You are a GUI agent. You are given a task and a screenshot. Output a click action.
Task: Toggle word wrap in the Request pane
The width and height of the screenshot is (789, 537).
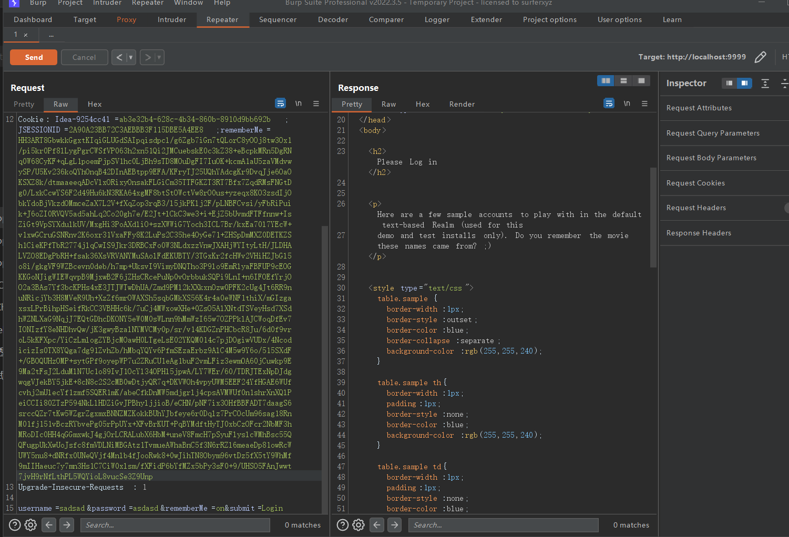coord(281,104)
